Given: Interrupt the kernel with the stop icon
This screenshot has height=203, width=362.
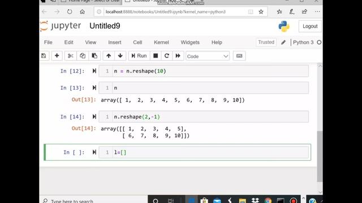Looking at the screenshot, I should pyautogui.click(x=156, y=56).
